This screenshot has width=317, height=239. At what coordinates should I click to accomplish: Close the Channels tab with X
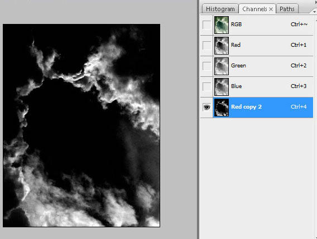271,9
